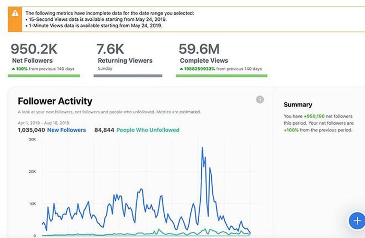The width and height of the screenshot is (365, 238).
Task: Click the 10K y-axis label
Action: (x=32, y=204)
